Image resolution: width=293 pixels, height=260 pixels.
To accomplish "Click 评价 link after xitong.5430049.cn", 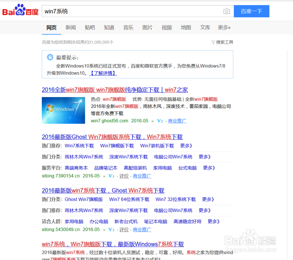I will click(x=124, y=230).
